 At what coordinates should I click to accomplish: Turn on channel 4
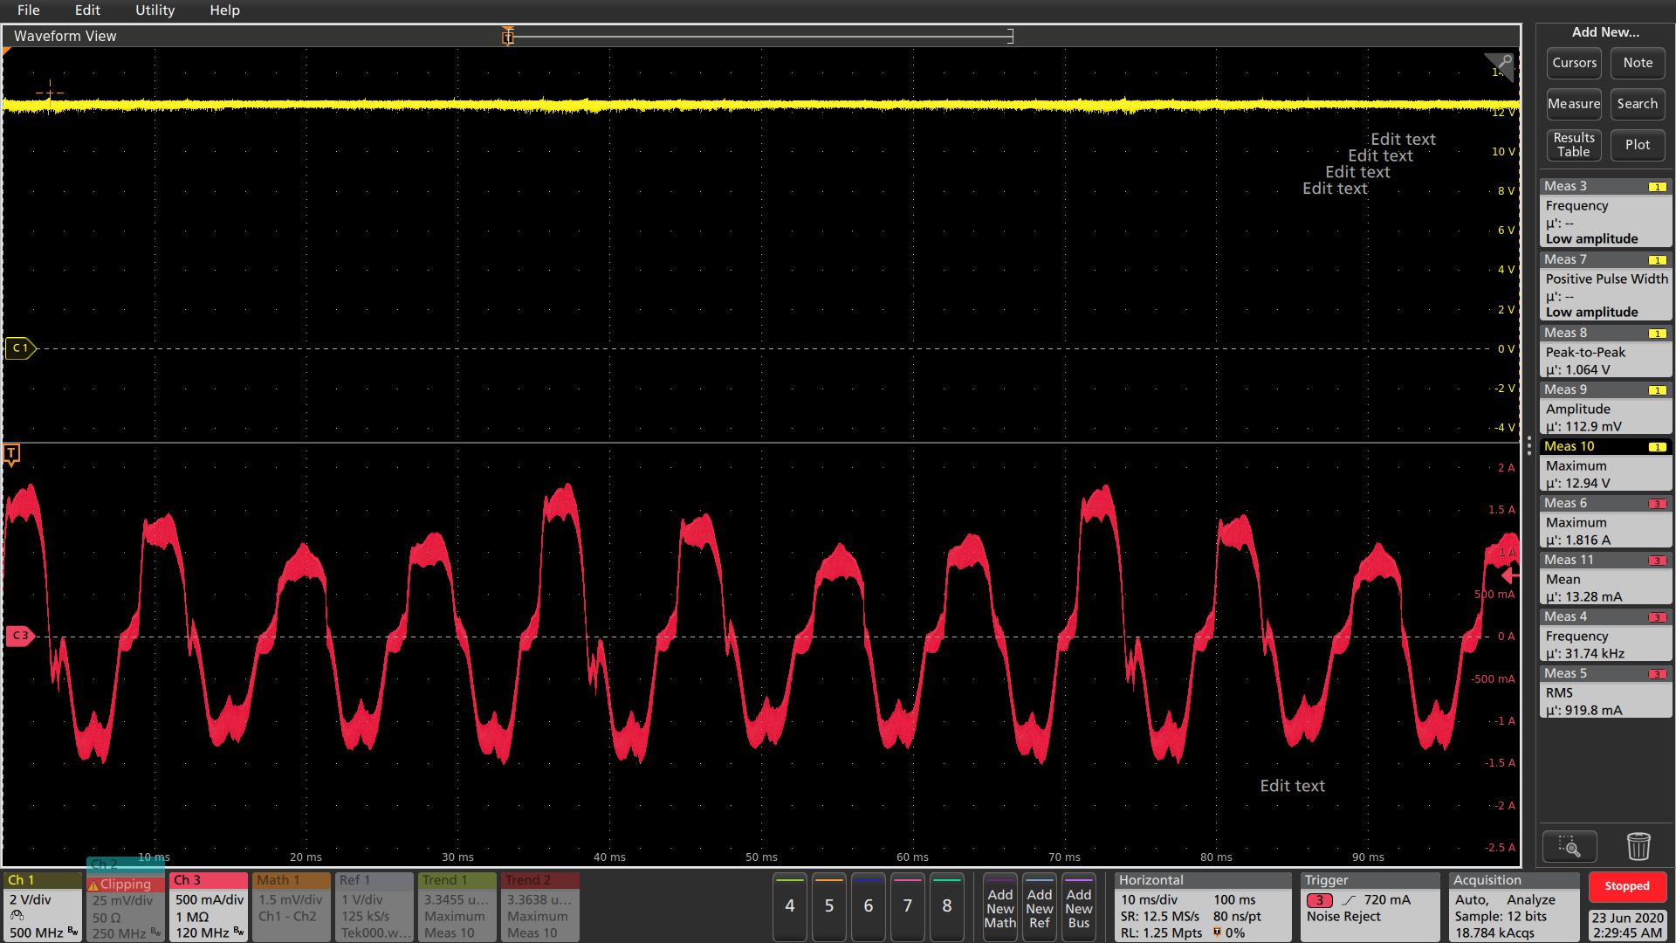pos(790,906)
